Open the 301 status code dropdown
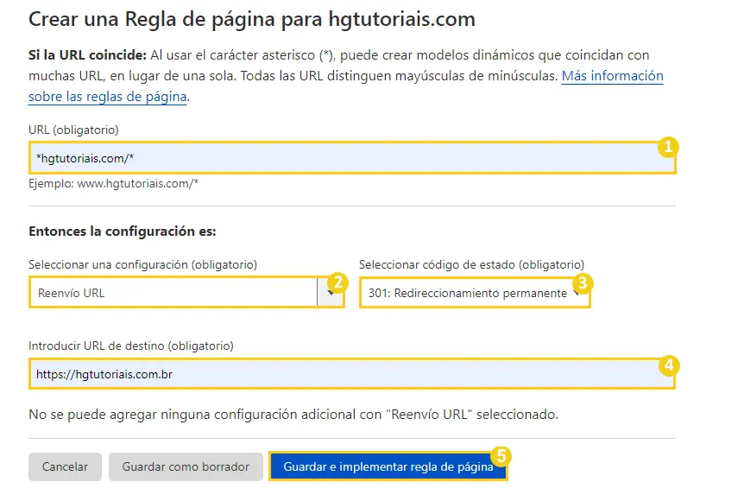This screenshot has height=501, width=744. (475, 293)
